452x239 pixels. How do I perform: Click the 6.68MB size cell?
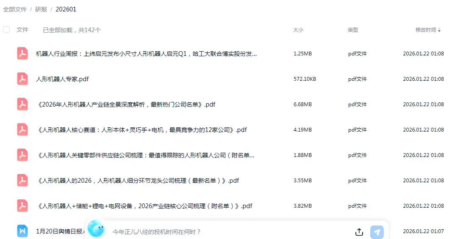point(303,104)
